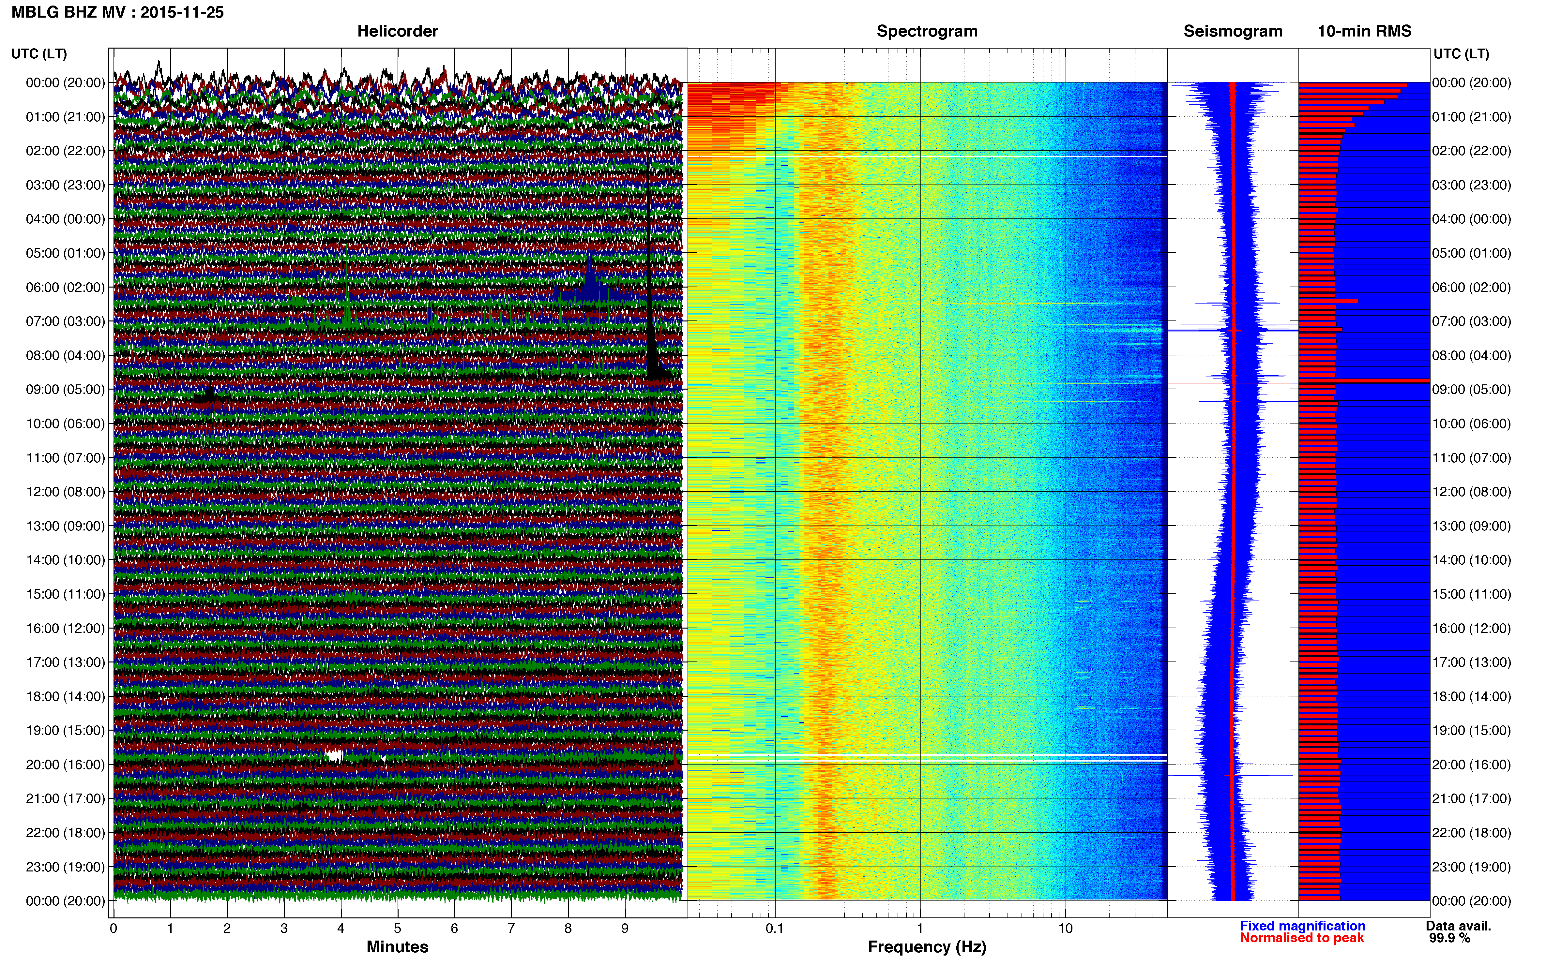Click the "Fixed magnification" legend text

(x=1302, y=926)
